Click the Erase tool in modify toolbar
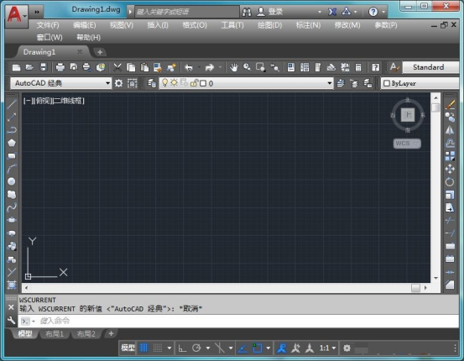 450,104
